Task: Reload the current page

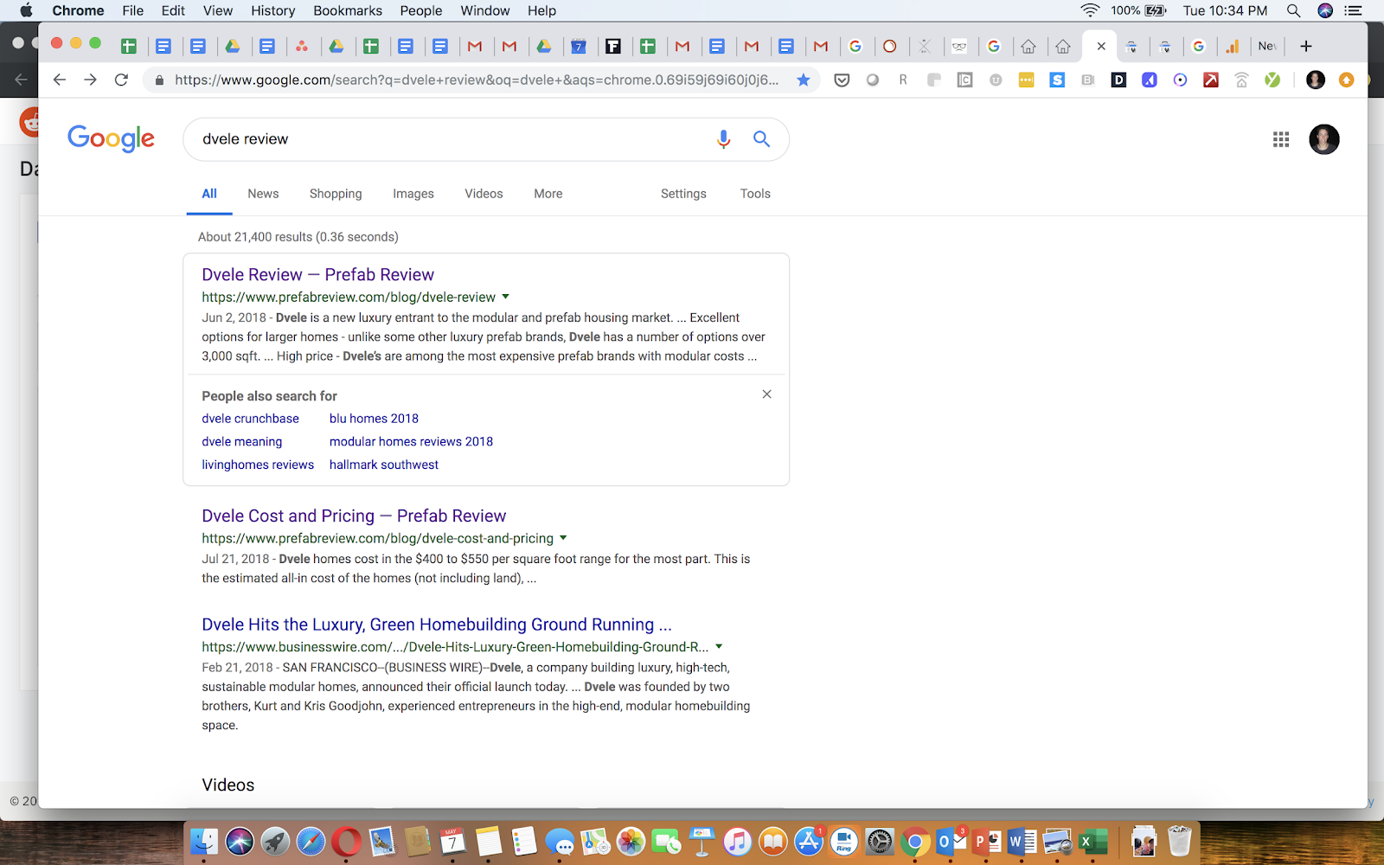Action: (121, 80)
